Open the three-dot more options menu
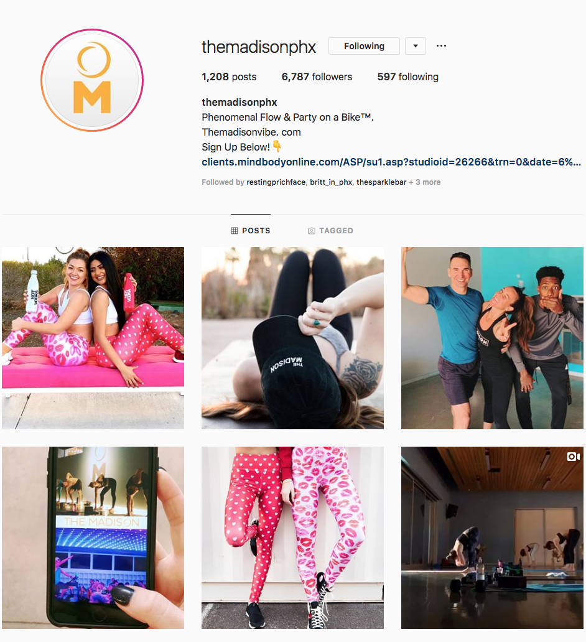This screenshot has width=586, height=642. [x=441, y=46]
